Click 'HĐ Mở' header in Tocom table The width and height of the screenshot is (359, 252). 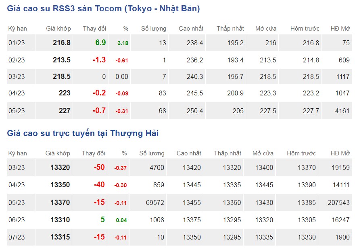[340, 29]
